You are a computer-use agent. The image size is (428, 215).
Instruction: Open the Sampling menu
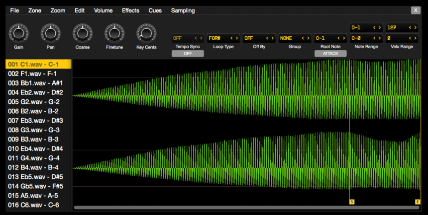pos(183,10)
